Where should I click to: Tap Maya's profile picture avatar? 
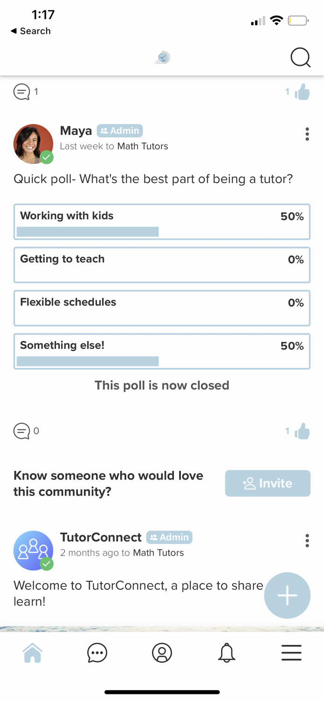point(33,143)
